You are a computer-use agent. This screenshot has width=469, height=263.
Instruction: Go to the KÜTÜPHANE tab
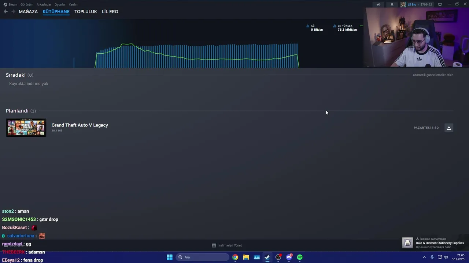(x=56, y=12)
